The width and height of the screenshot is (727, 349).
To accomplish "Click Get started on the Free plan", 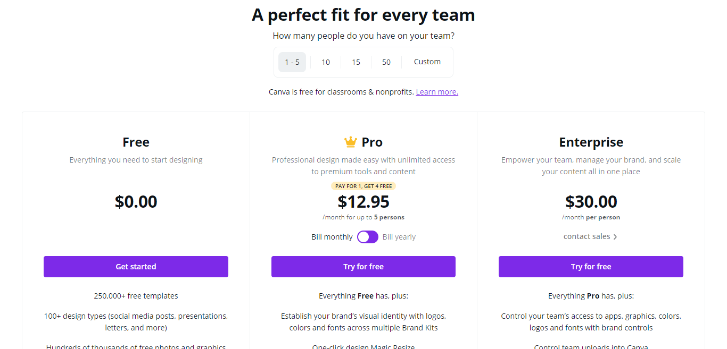I will tap(136, 267).
